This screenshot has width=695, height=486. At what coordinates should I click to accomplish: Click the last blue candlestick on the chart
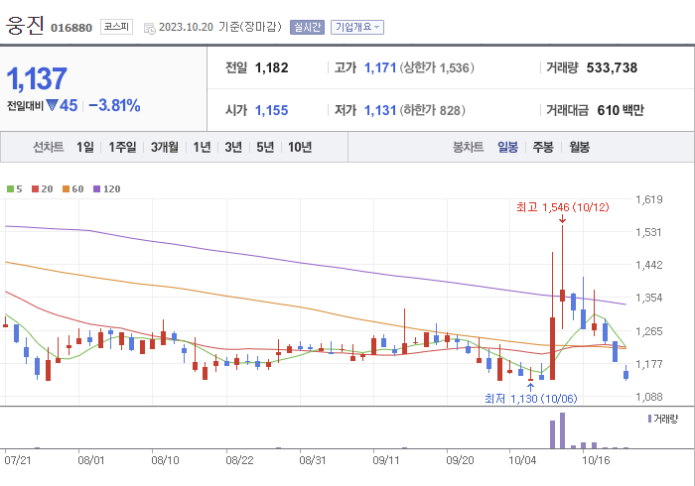tap(625, 375)
